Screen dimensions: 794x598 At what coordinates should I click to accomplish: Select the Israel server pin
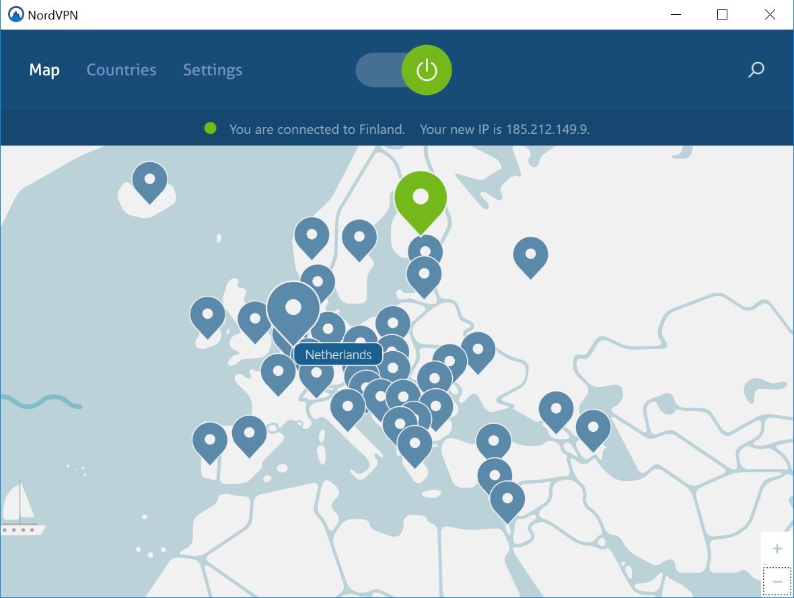pos(507,502)
